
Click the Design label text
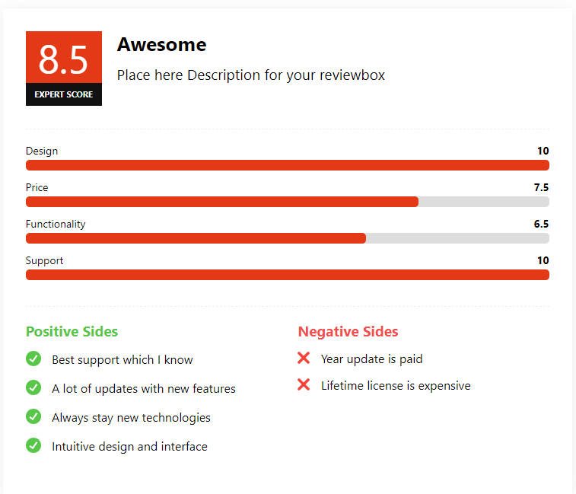[x=42, y=151]
